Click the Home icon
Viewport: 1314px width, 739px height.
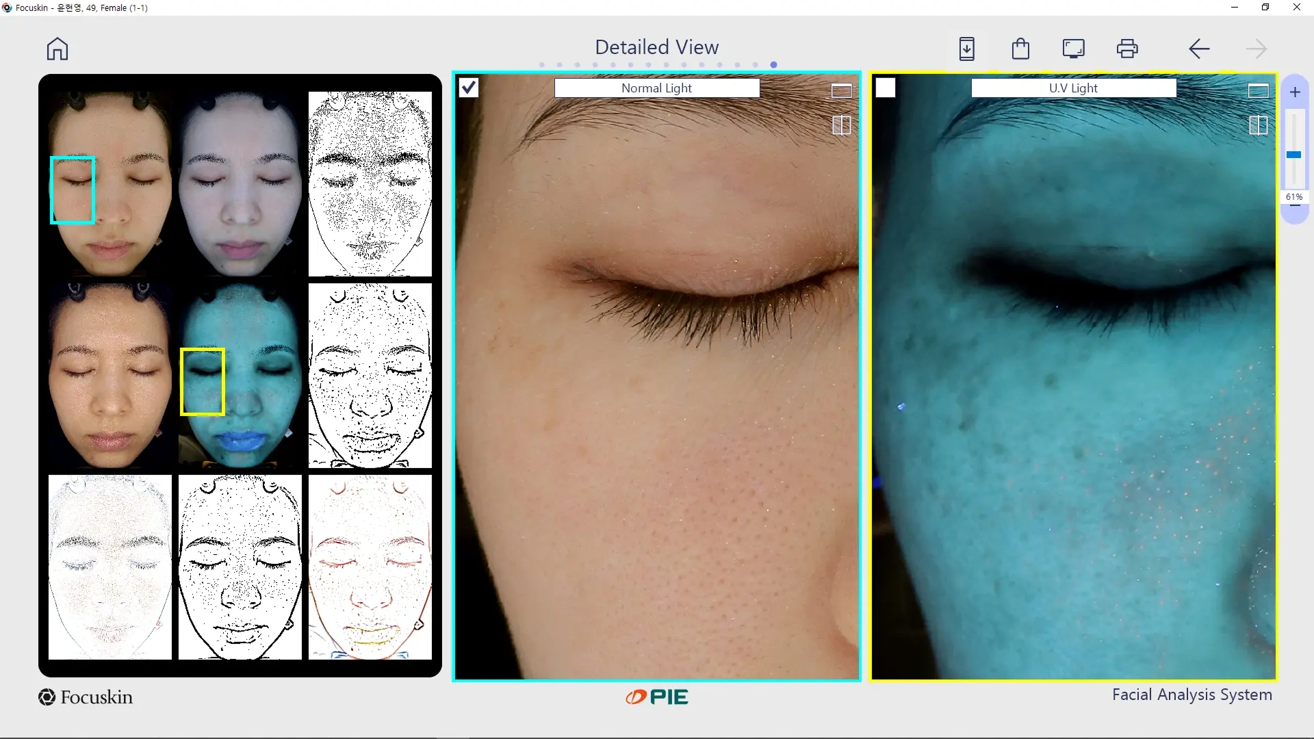57,49
